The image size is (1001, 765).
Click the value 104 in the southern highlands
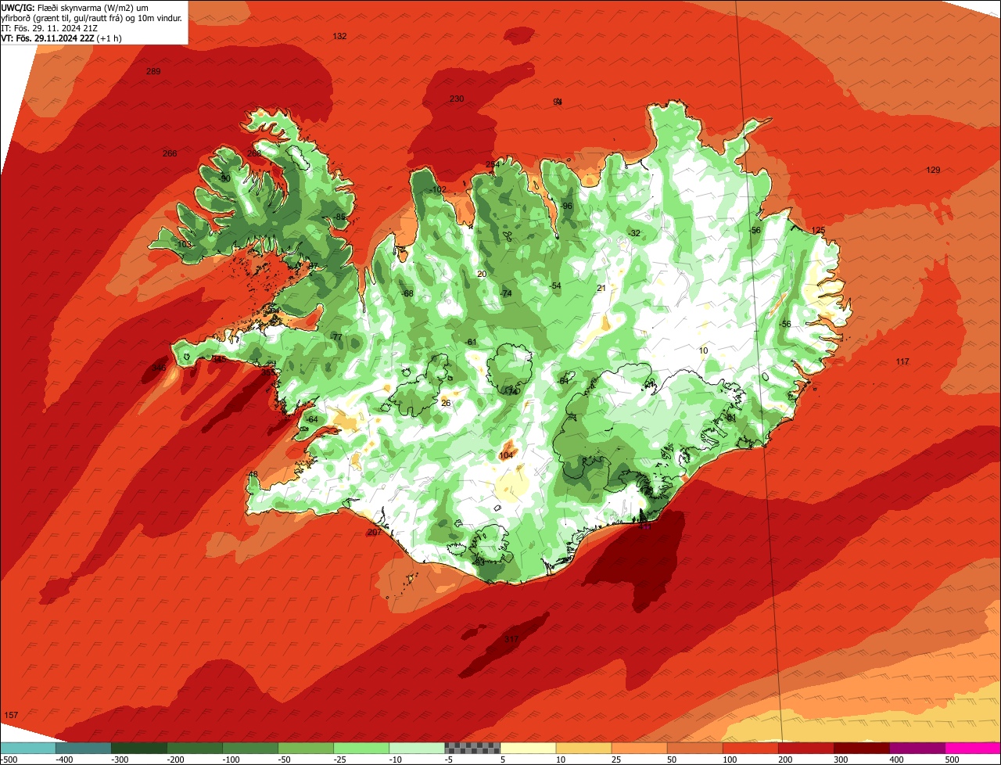(x=506, y=456)
